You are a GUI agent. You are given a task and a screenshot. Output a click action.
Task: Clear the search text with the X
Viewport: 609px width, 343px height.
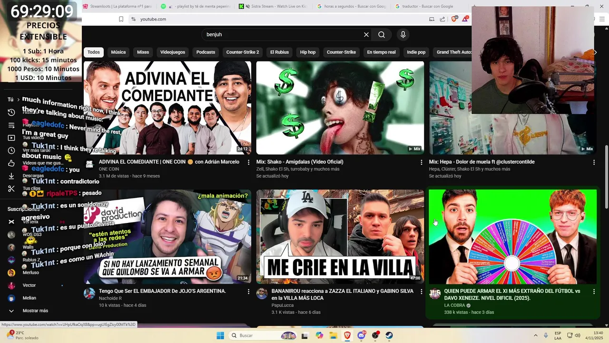(x=366, y=34)
